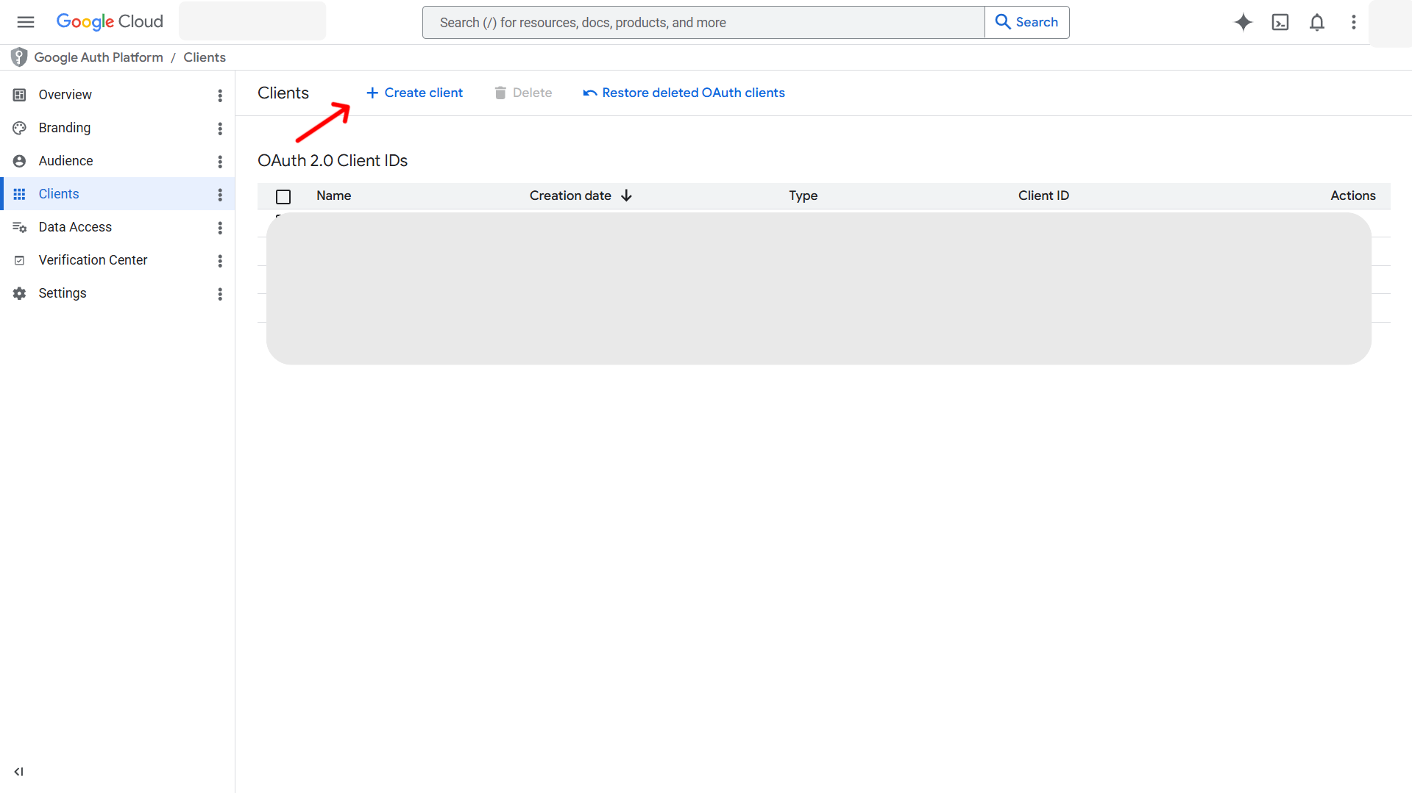This screenshot has width=1412, height=793.
Task: Open Gemini AI assistant
Action: click(1244, 22)
